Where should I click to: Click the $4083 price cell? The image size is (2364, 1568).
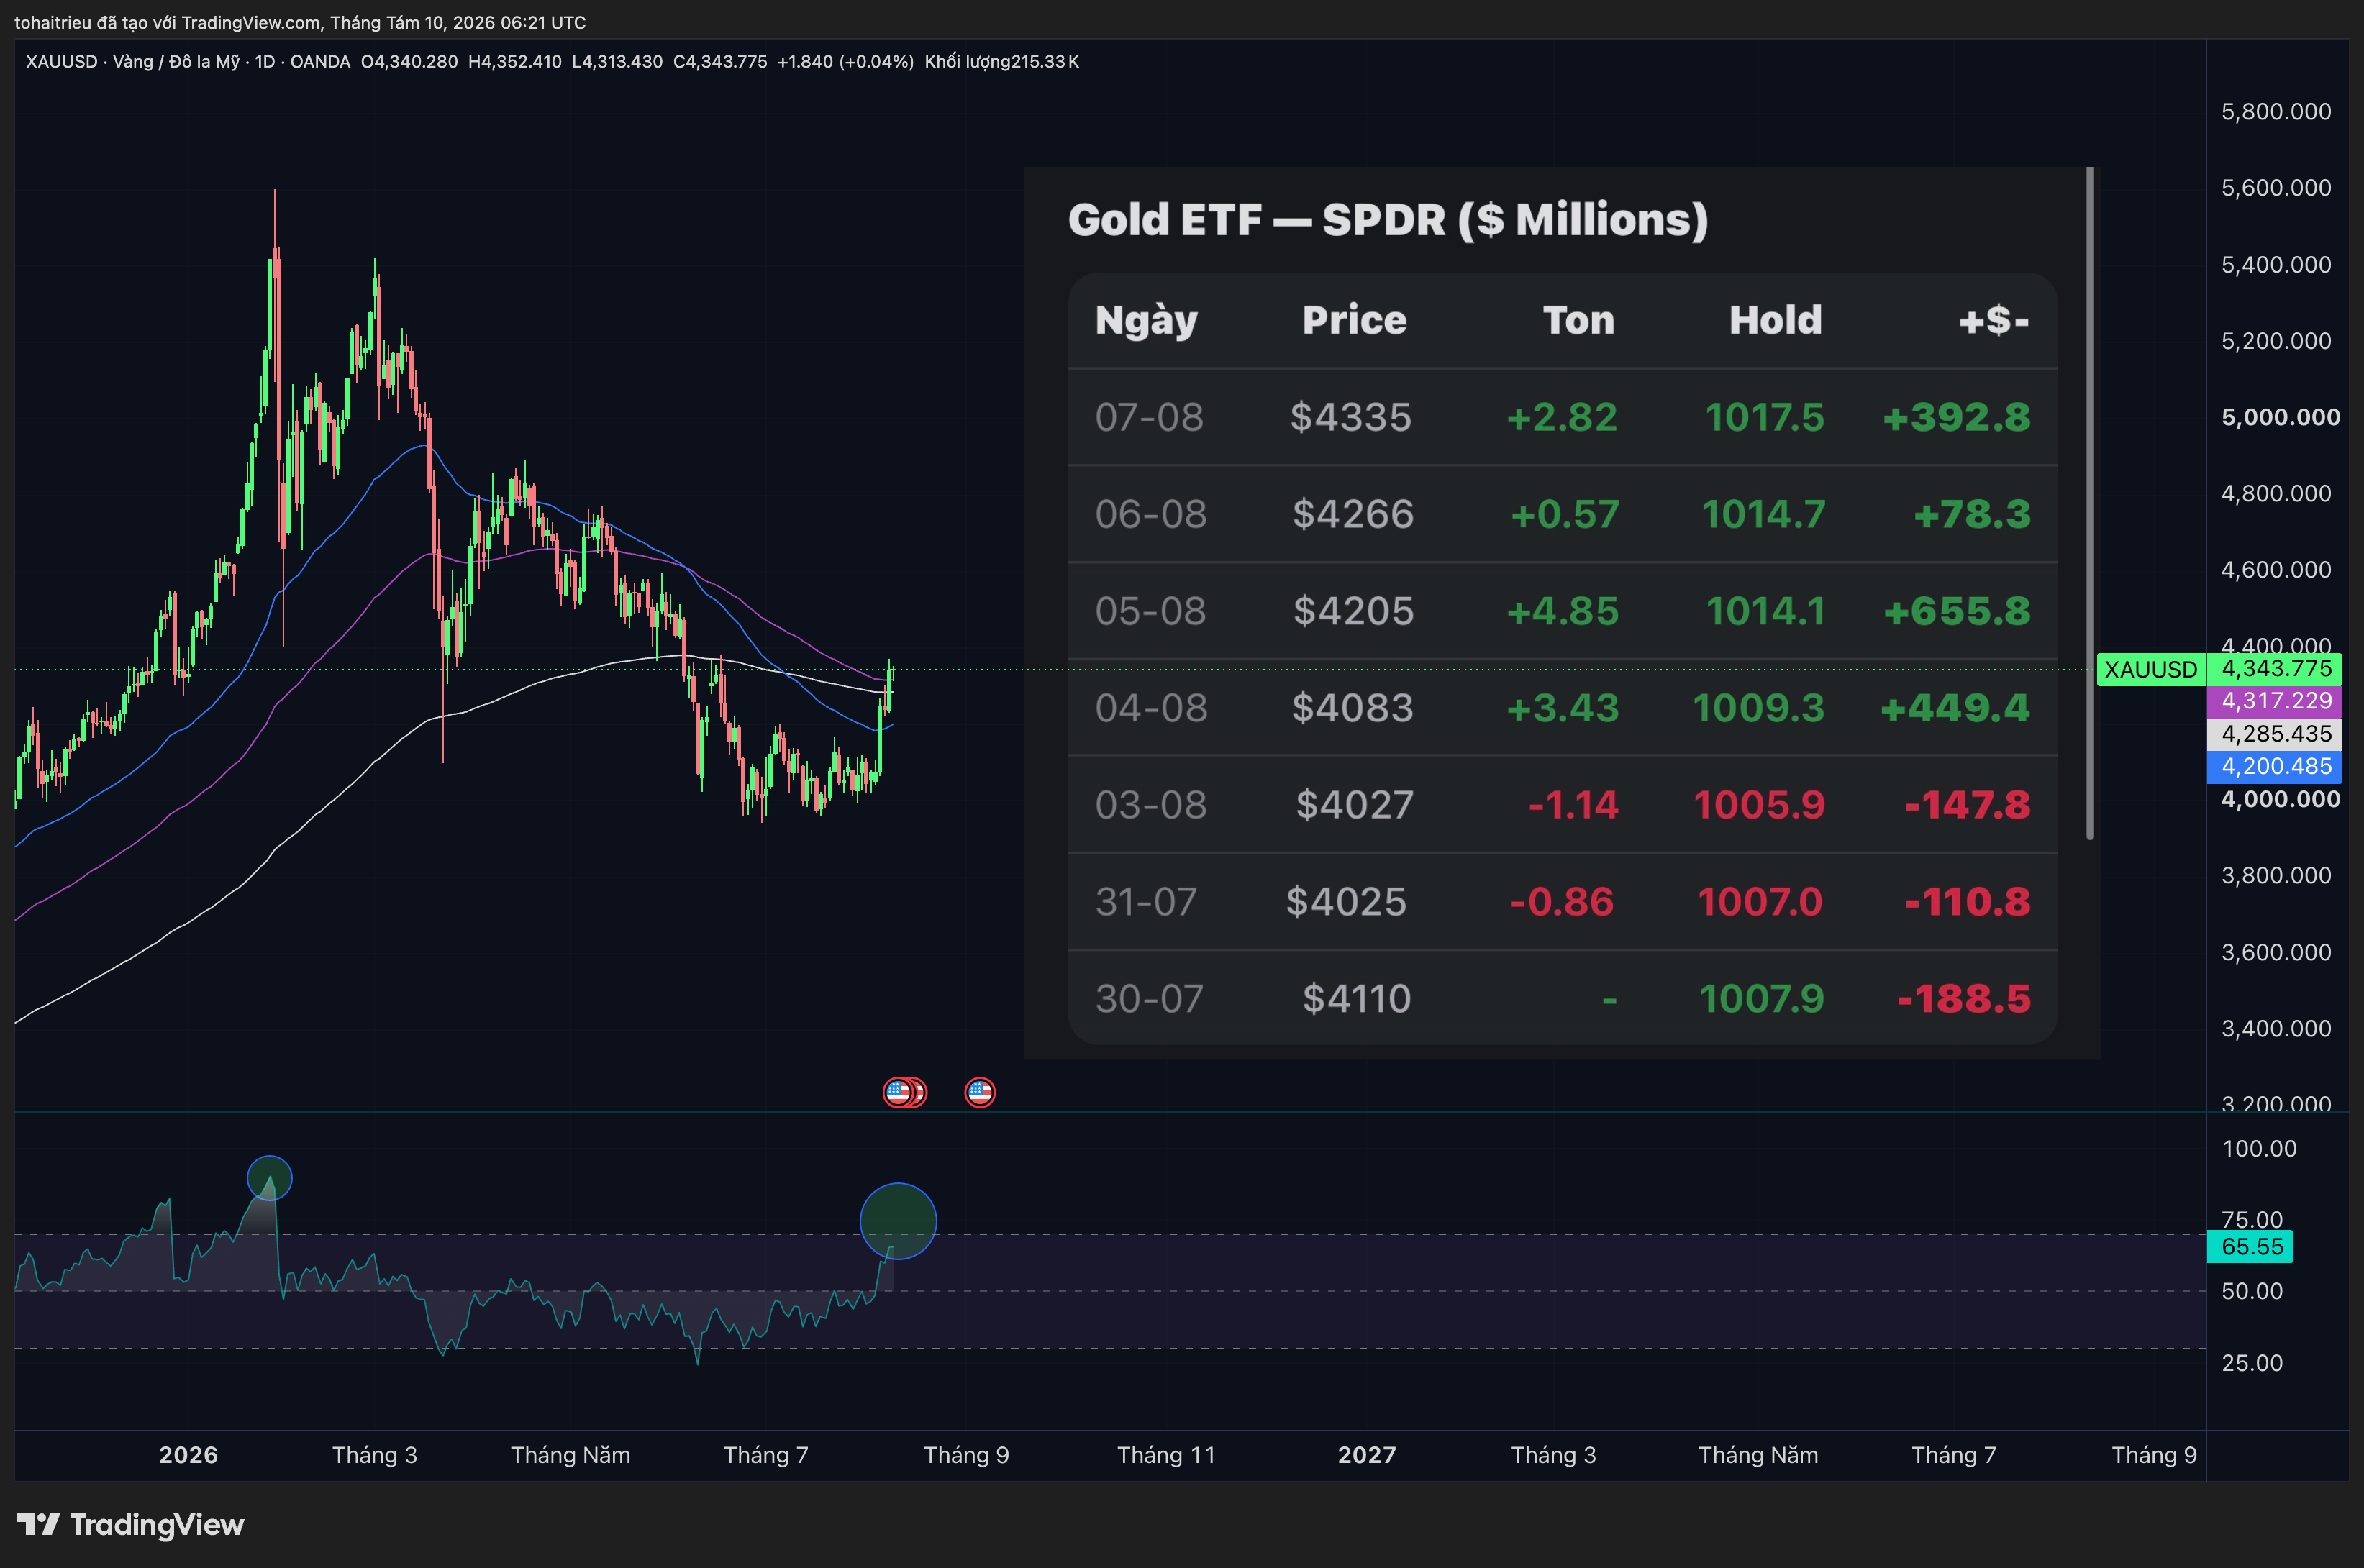coord(1352,708)
